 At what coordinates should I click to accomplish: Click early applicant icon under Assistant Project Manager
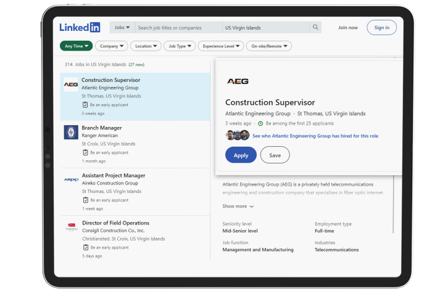[x=86, y=200]
